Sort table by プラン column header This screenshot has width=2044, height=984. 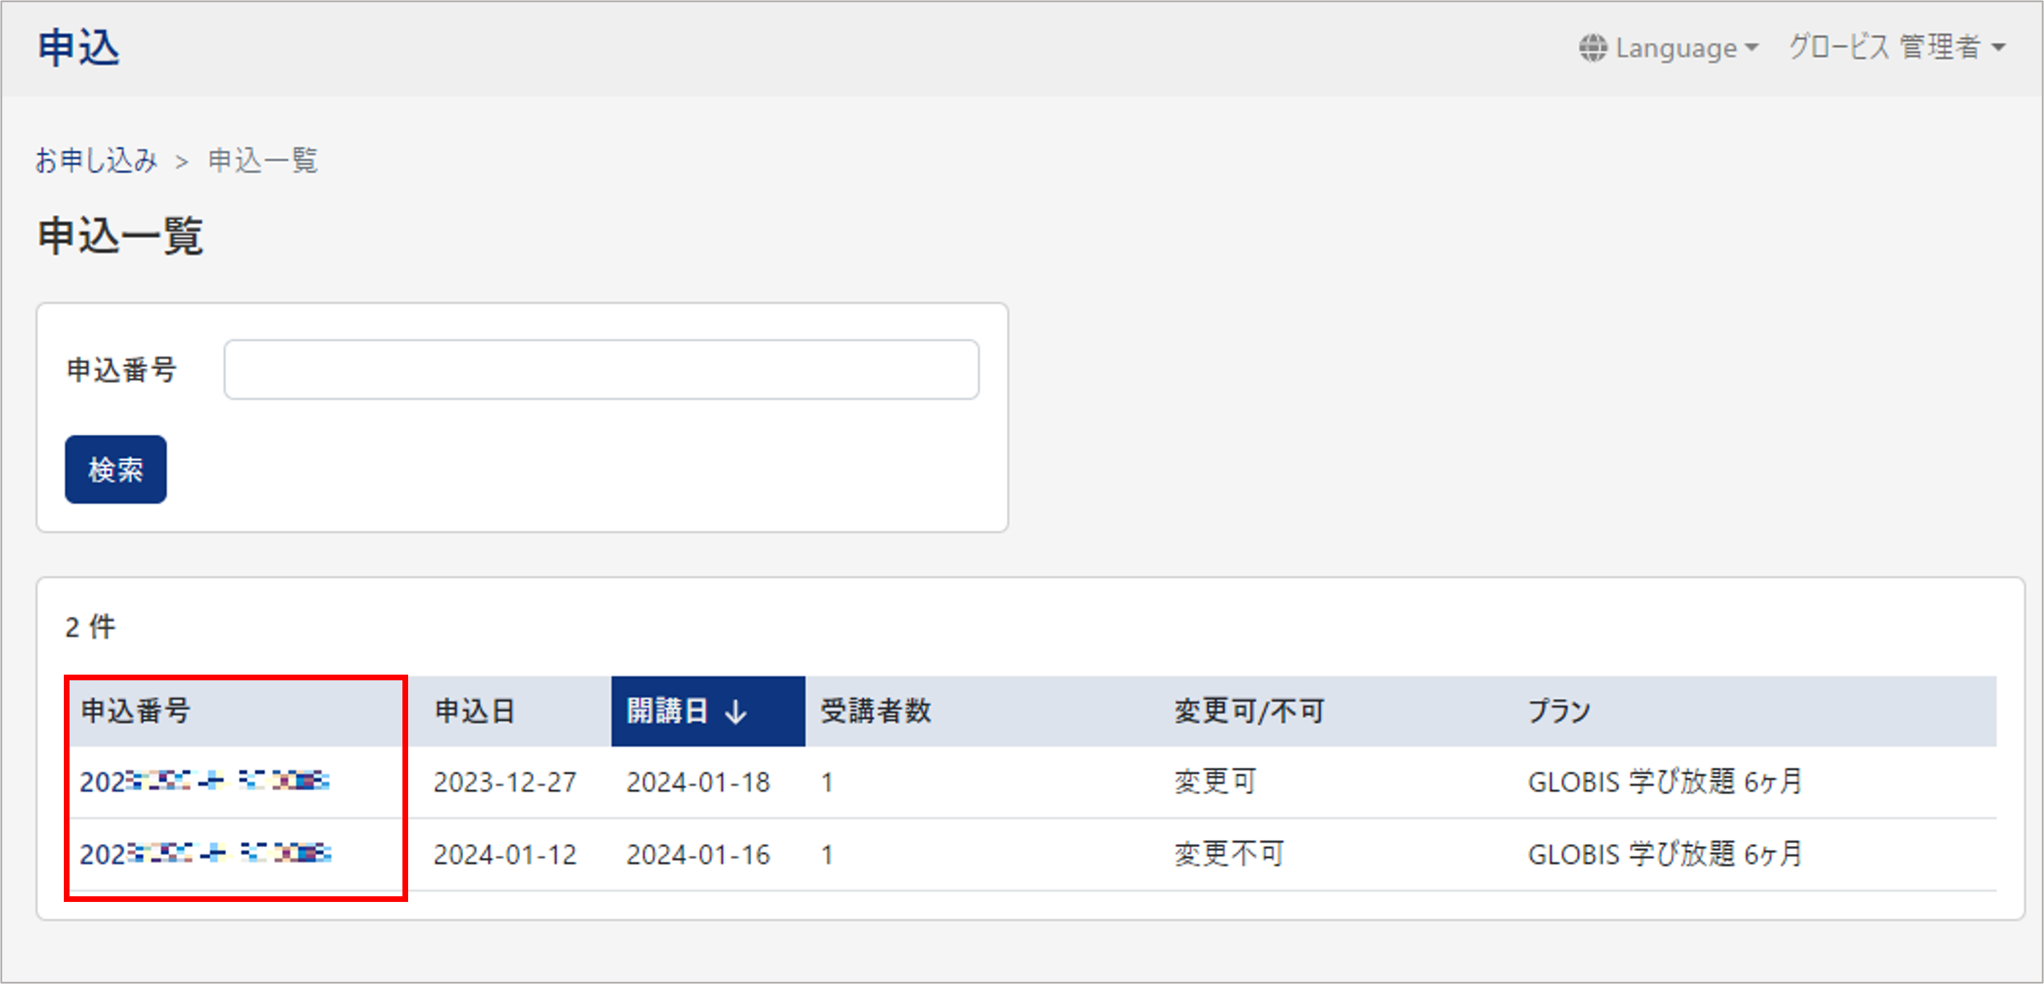[1558, 711]
